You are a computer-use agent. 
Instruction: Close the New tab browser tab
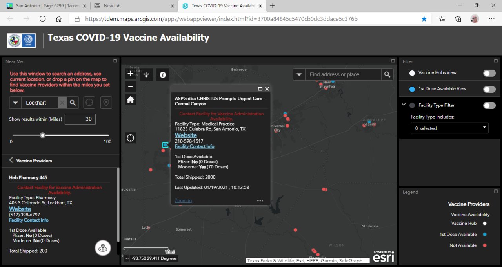pos(172,6)
